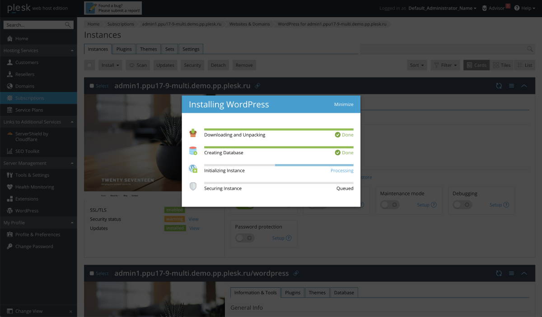The height and width of the screenshot is (317, 542).
Task: Click the Health Monitoring heart icon in sidebar
Action: (10, 187)
